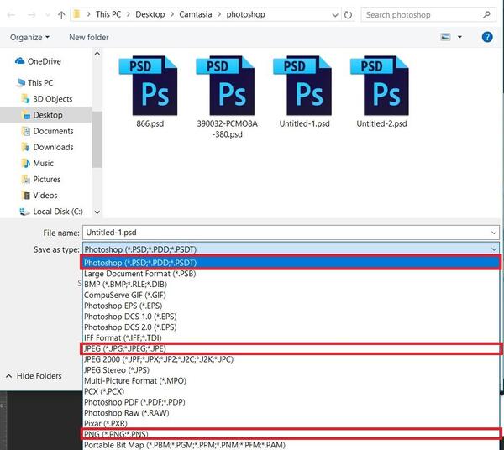Click 'Desktop' breadcrumb in address bar
Image resolution: width=504 pixels, height=450 pixels.
coord(150,14)
